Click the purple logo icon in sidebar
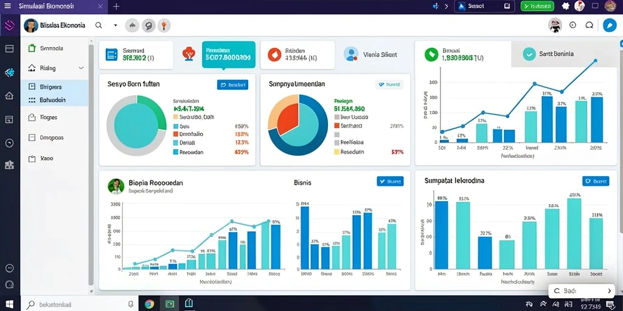623x311 pixels. [10, 26]
